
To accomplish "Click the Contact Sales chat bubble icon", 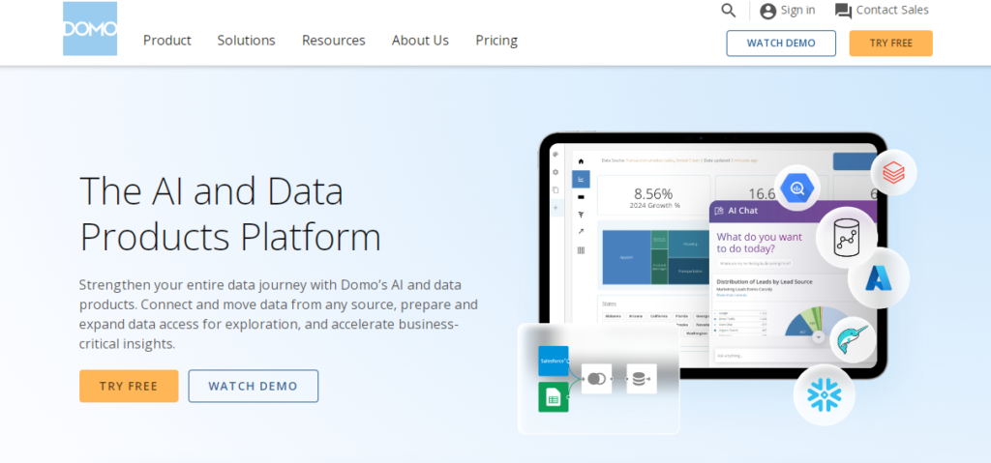I will pos(843,11).
